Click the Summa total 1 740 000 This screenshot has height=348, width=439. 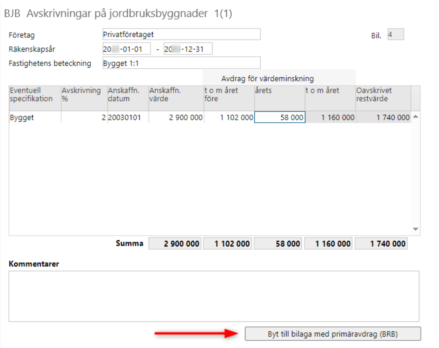point(381,244)
